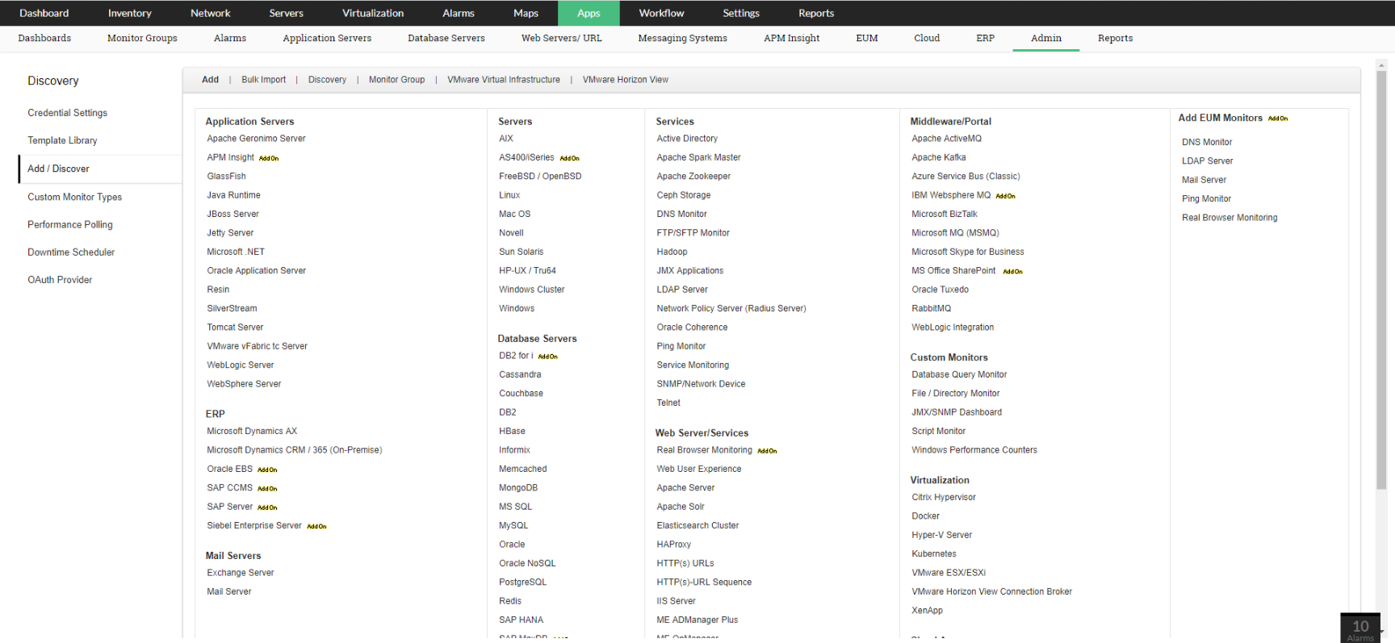The image size is (1395, 643).
Task: Add a Tomcat Server monitor
Action: (235, 328)
